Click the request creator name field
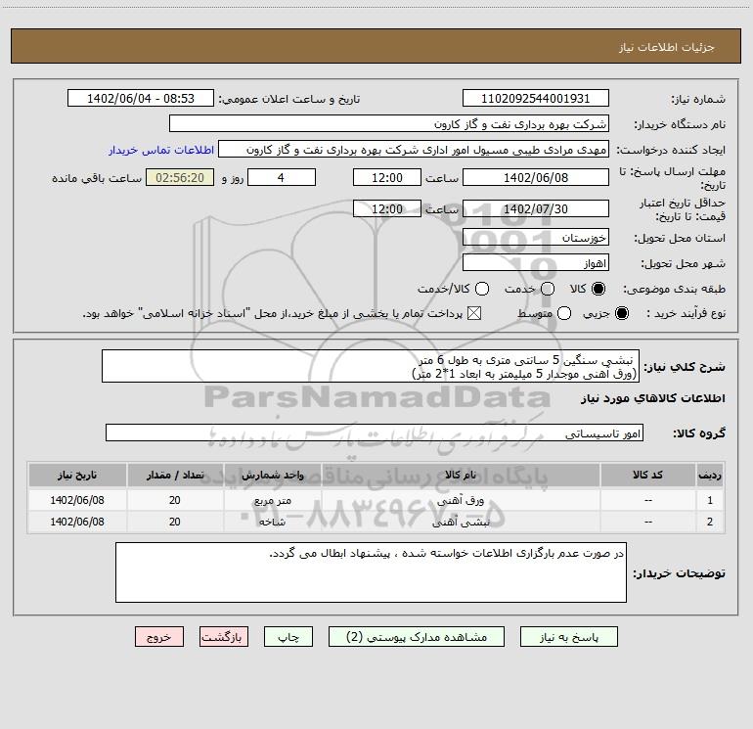 point(414,150)
